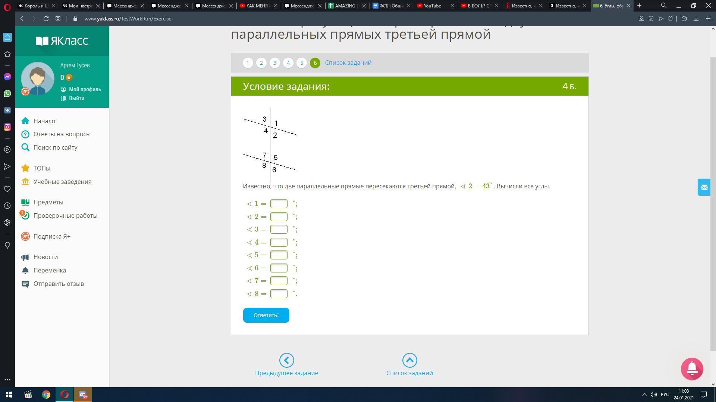
Task: Click Ответить submit button
Action: pyautogui.click(x=266, y=315)
